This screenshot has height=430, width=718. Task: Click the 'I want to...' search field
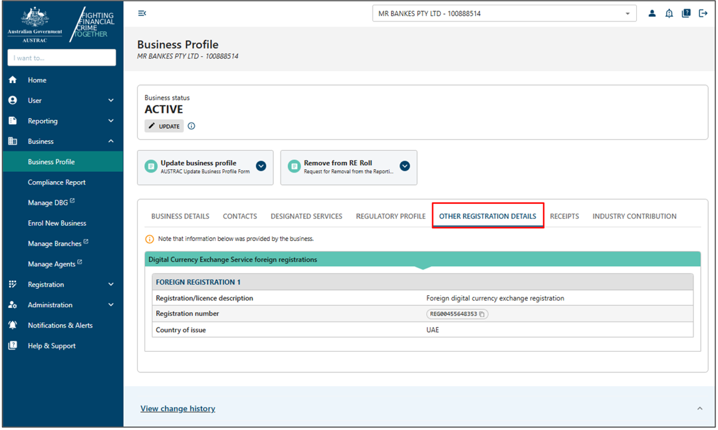(x=61, y=58)
